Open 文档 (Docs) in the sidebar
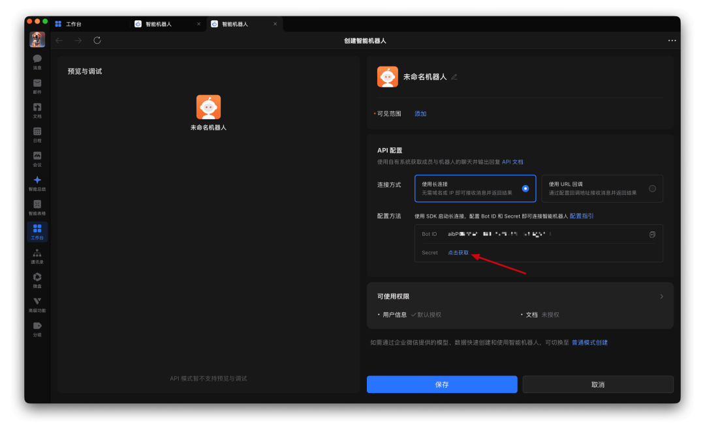The image size is (705, 436). (x=37, y=111)
